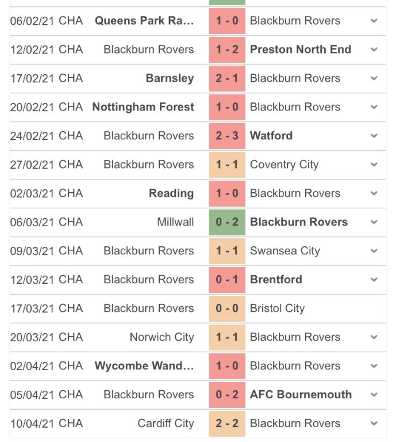
Task: Expand the Coventry City match chevron
Action: [374, 165]
